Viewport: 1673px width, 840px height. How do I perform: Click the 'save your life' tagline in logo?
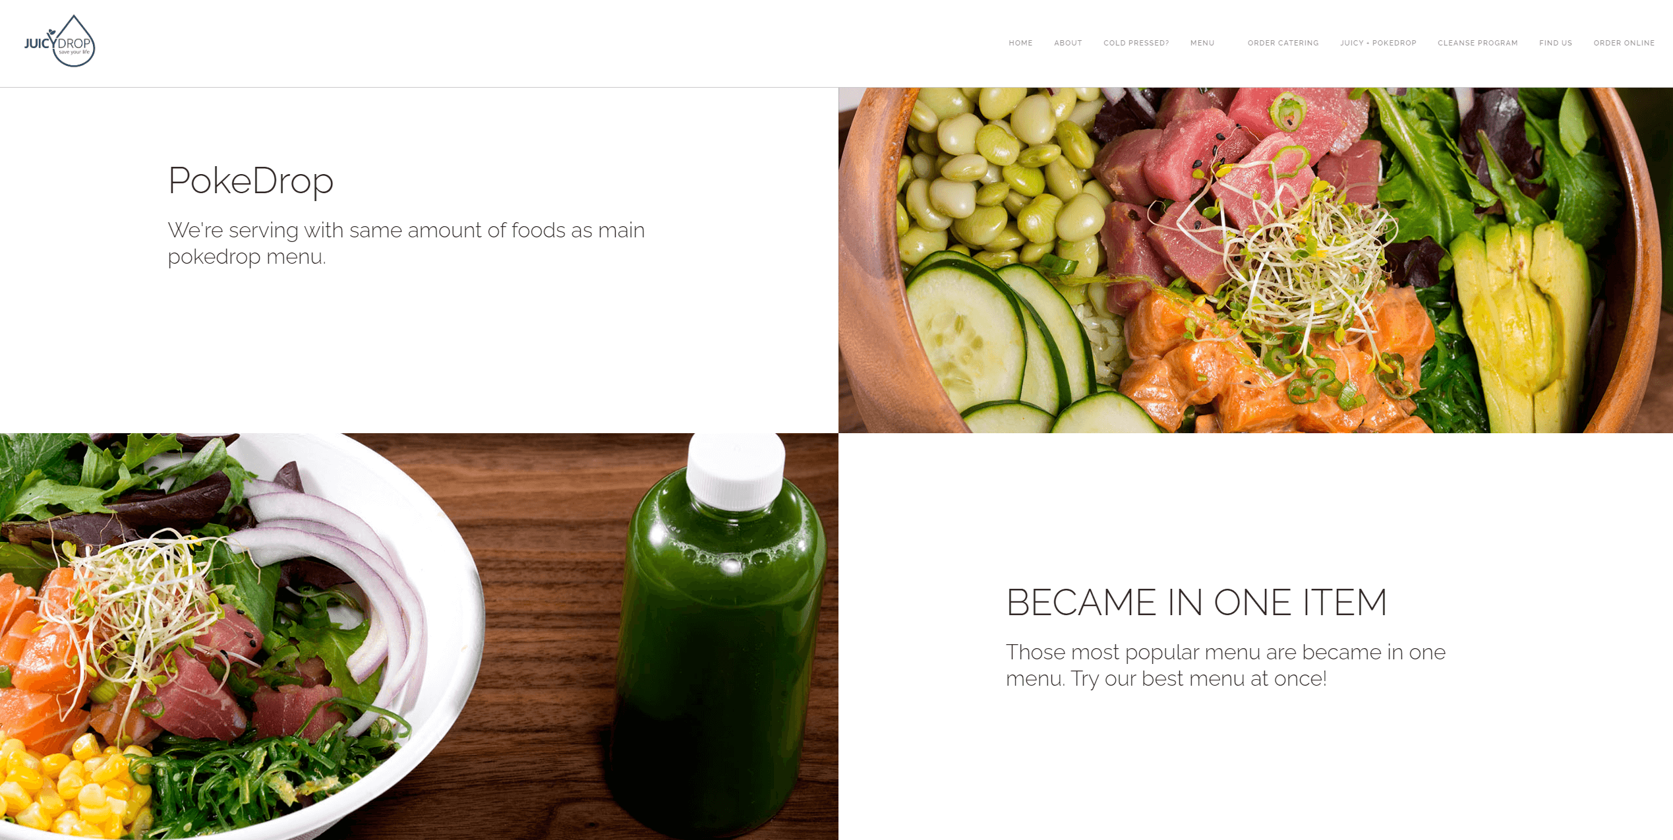[x=74, y=52]
